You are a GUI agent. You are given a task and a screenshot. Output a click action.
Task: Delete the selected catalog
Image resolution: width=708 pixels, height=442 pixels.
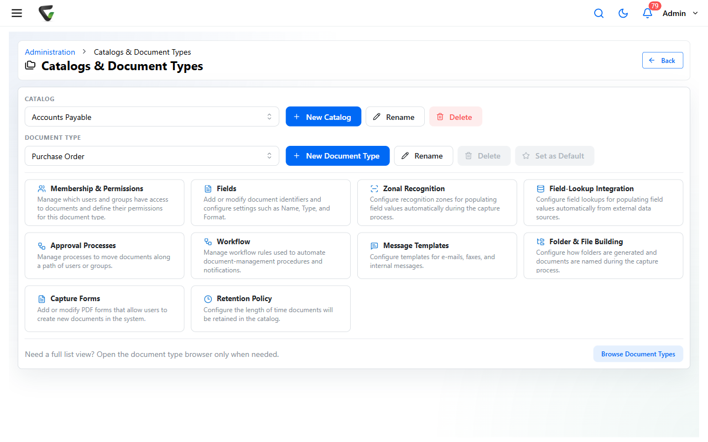point(455,117)
